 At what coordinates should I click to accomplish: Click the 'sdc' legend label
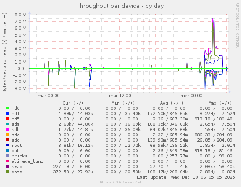pyautogui.click(x=15, y=135)
